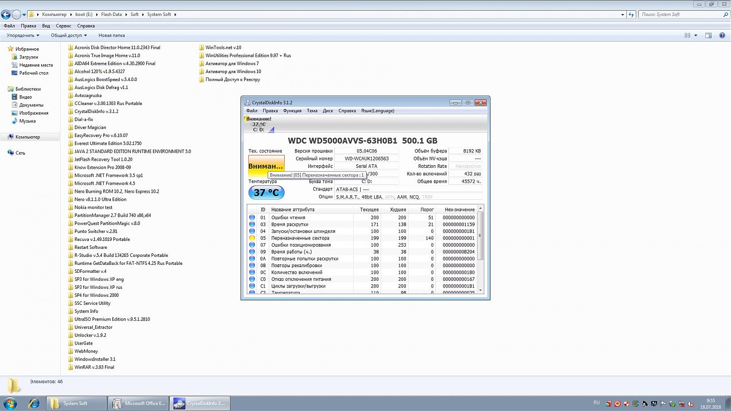The width and height of the screenshot is (731, 411).
Task: Open the help icon in Explorer toolbar
Action: [x=722, y=35]
